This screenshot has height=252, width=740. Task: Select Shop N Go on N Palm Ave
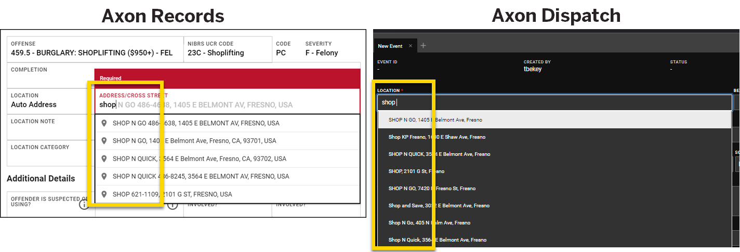coord(429,223)
